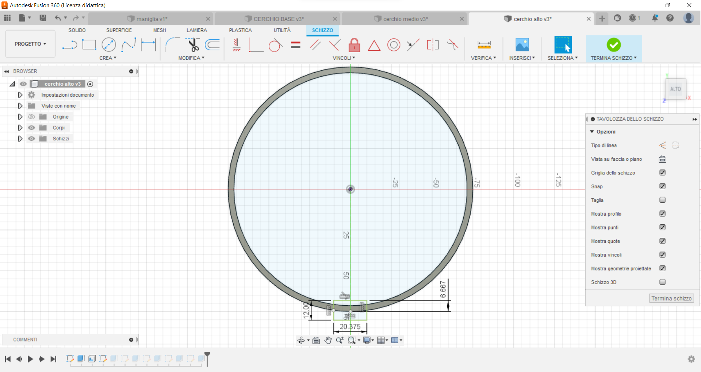Click the Pan hand tool in navigation bar

(x=328, y=340)
